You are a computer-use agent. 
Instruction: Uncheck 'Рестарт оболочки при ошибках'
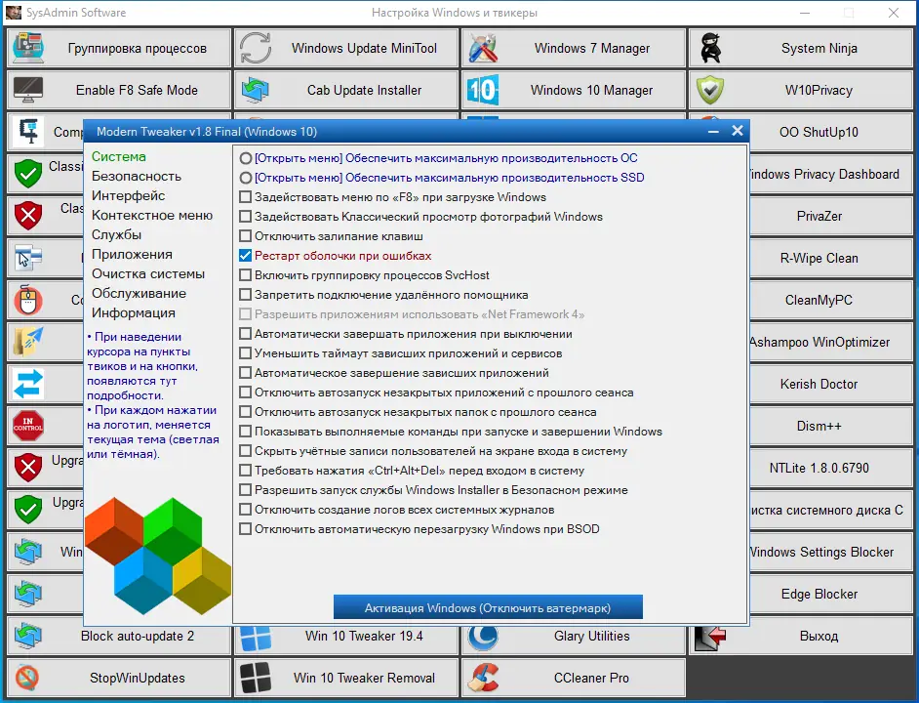coord(247,255)
